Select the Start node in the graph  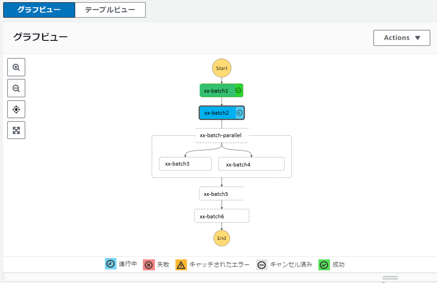point(221,67)
